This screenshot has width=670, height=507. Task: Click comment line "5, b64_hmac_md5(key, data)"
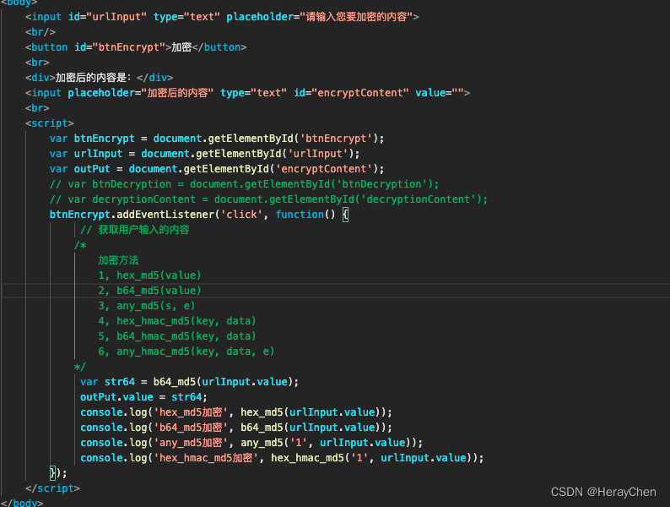177,336
